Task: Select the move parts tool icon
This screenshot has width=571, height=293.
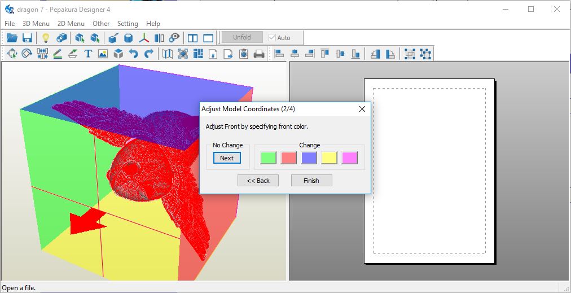Action: pos(12,54)
